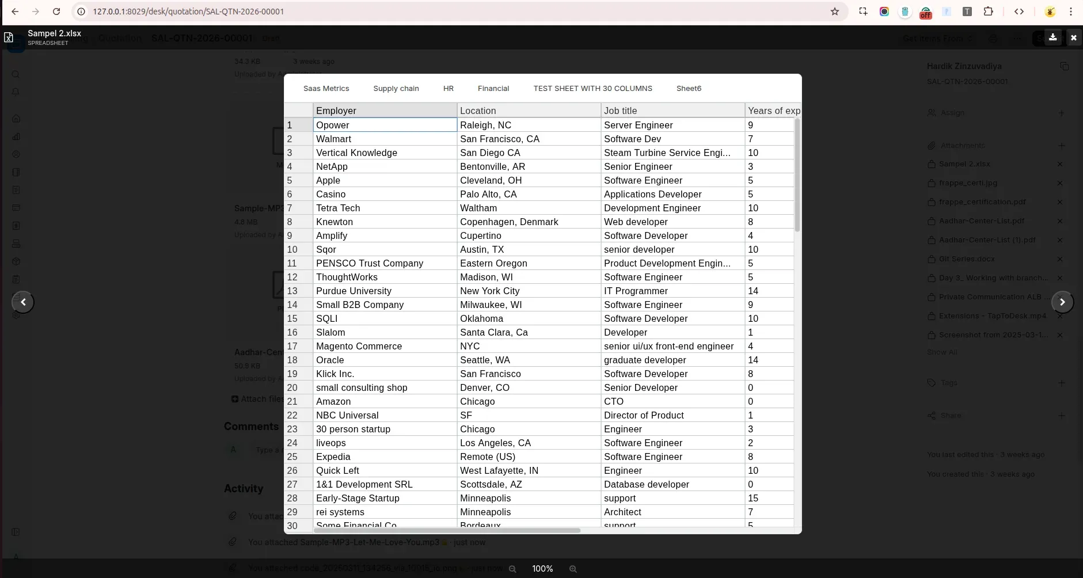The image size is (1083, 578).
Task: Click the notifications bell in left sidebar
Action: point(16,92)
